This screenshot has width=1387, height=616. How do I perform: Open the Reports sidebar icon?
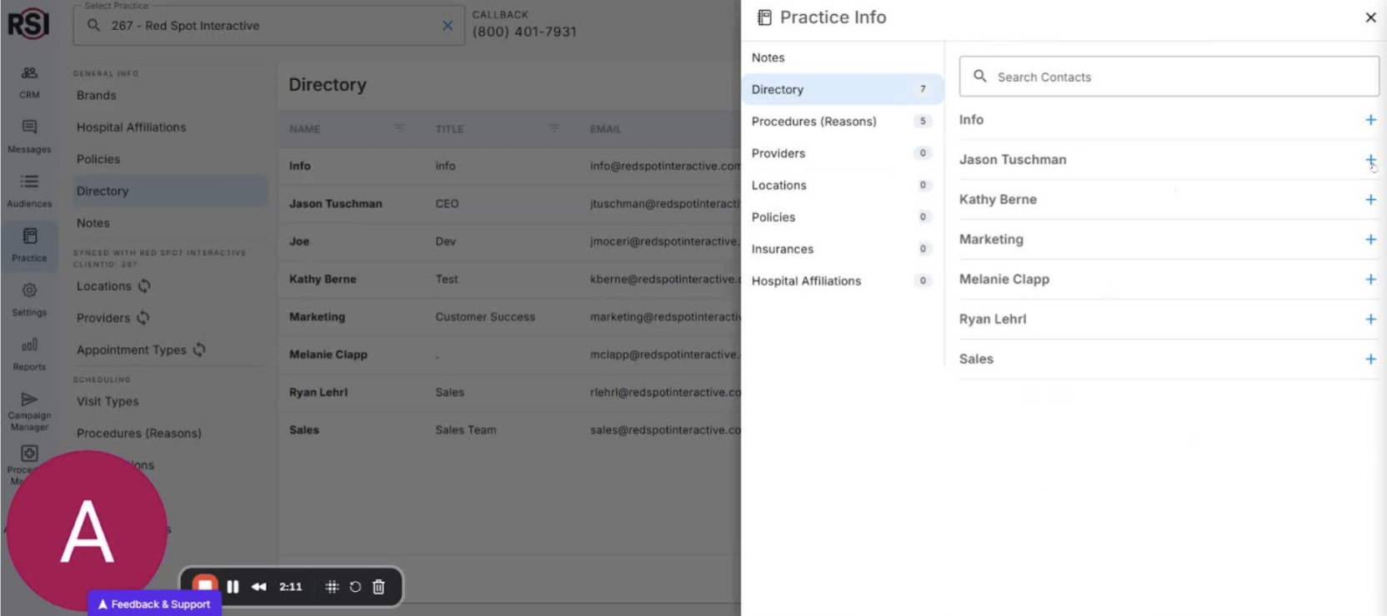click(29, 353)
